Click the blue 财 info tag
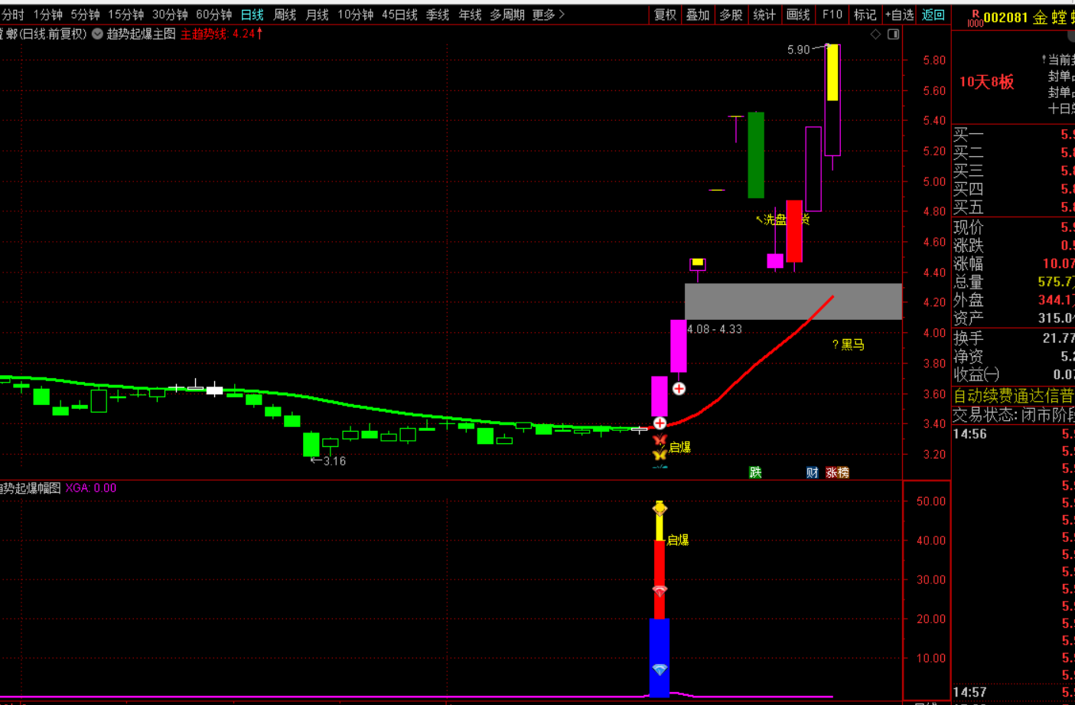1075x705 pixels. point(812,472)
